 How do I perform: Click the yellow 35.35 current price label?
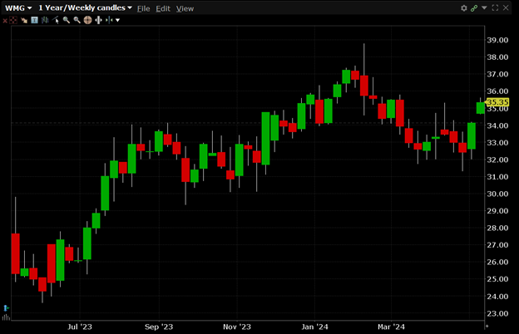[x=497, y=102]
